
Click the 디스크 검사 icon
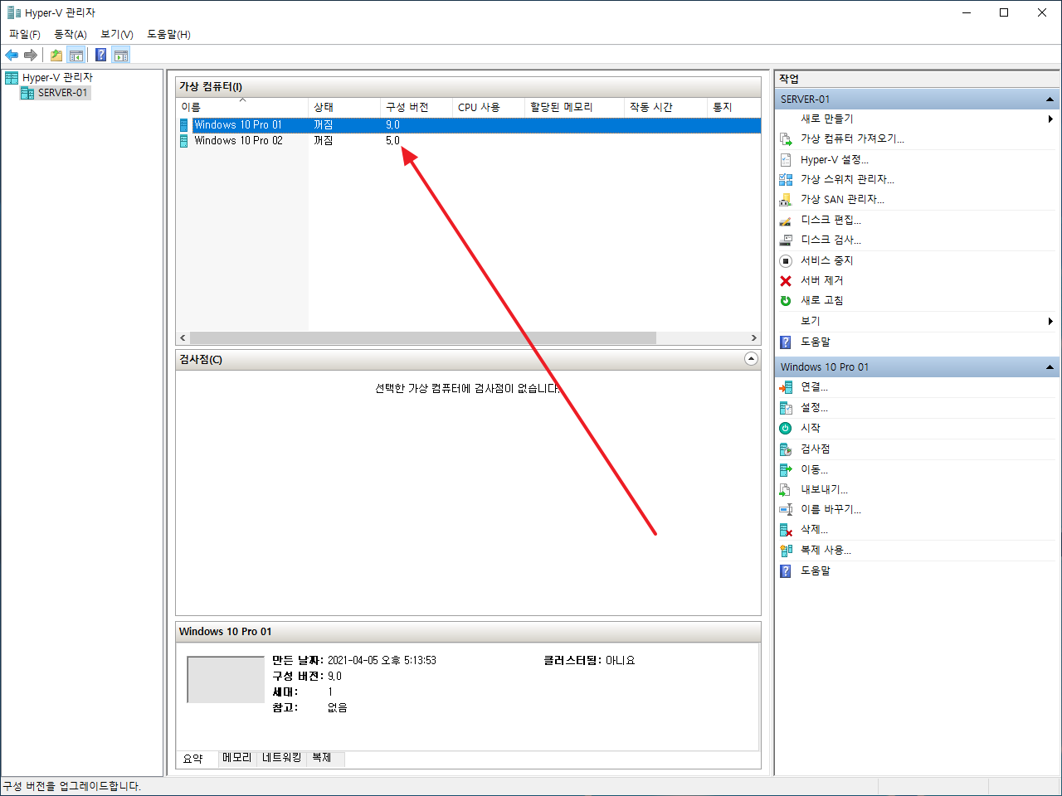[x=786, y=240]
